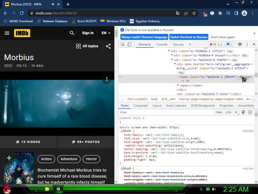Toggle the computed styles sidebar icon
The image size is (258, 194).
(250, 112)
